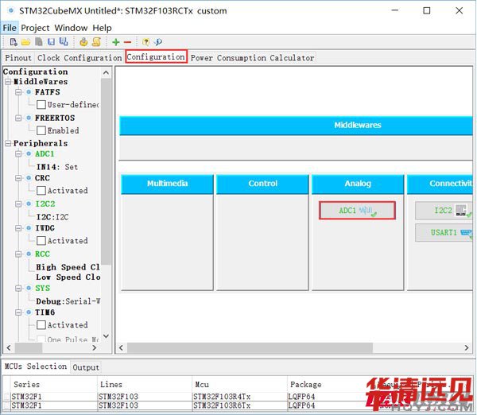
Task: Collapse the SYS tree node
Action: [18, 288]
